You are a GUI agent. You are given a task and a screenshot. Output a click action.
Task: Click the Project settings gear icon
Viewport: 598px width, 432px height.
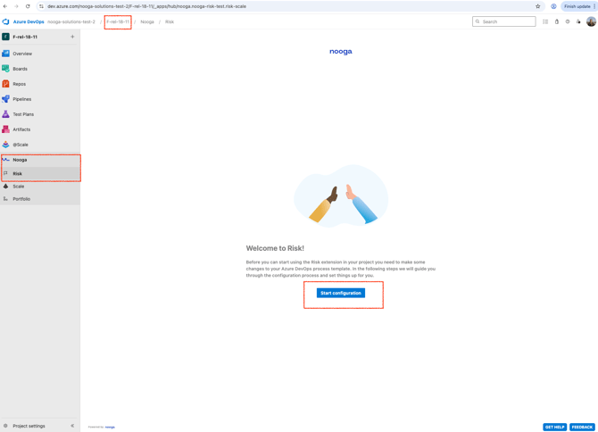(5, 426)
